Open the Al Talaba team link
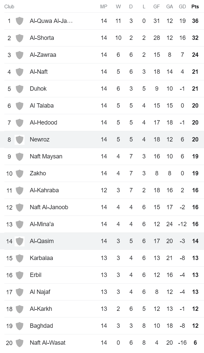204x353 pixels. 41,106
